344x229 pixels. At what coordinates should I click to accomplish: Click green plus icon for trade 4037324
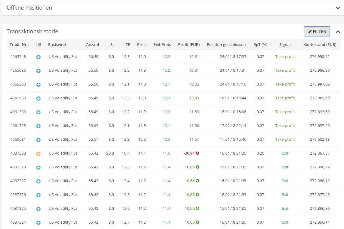coord(197,222)
